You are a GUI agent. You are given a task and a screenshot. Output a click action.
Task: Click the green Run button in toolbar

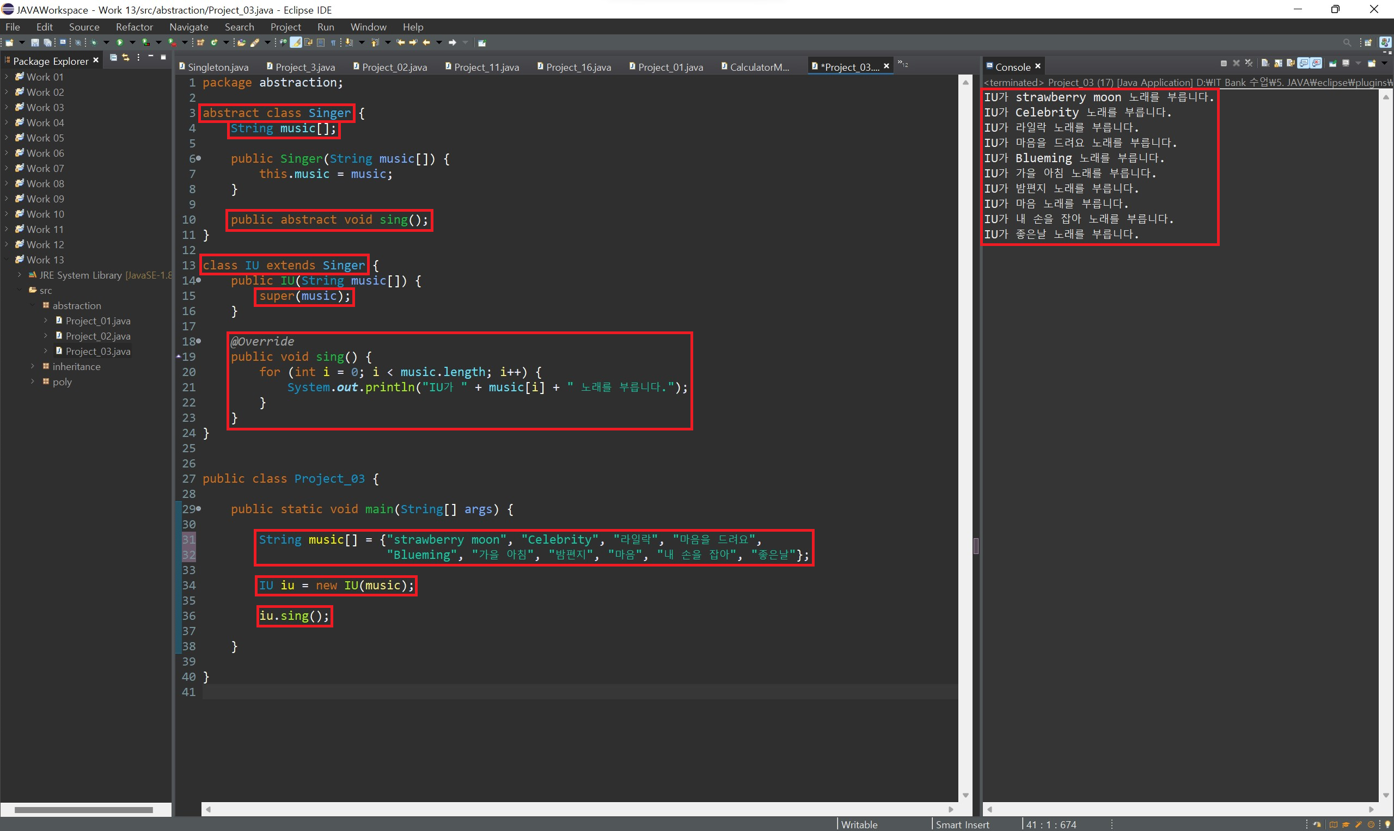point(119,42)
